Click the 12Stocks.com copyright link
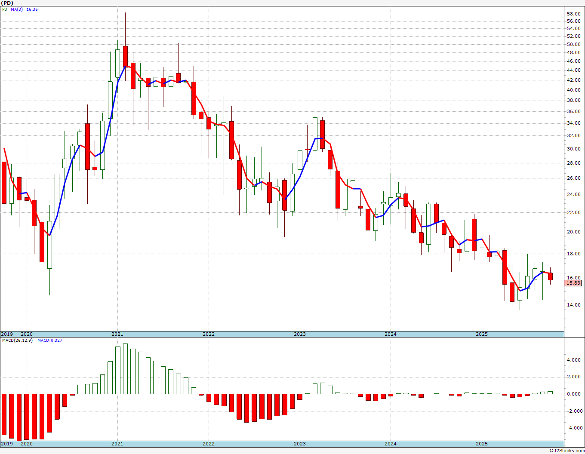This screenshot has width=585, height=454. click(567, 451)
